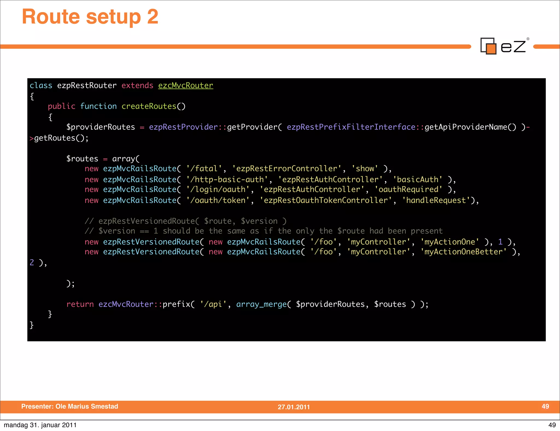Click the '/login/oauth' route string
This screenshot has height=431, width=560.
pos(218,190)
